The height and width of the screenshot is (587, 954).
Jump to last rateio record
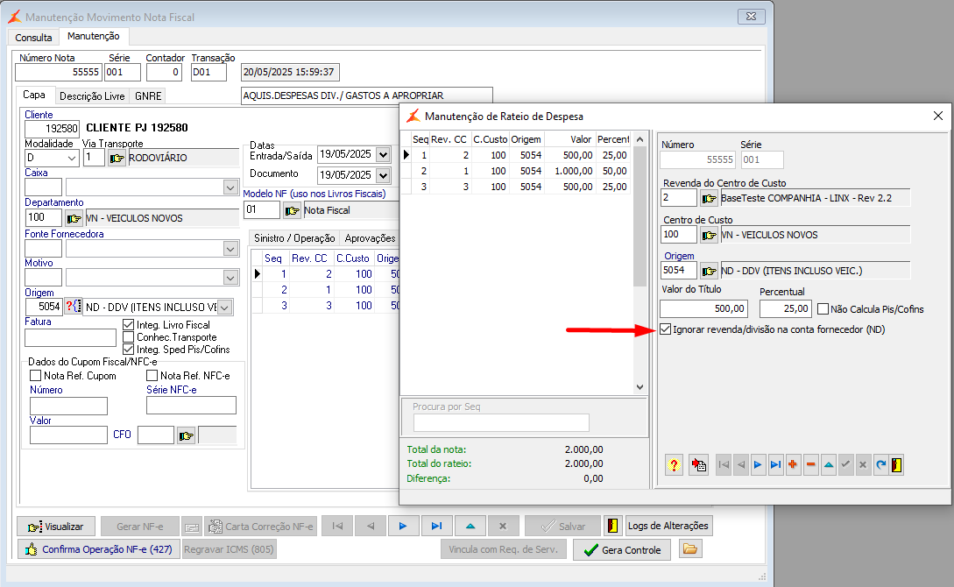(776, 465)
